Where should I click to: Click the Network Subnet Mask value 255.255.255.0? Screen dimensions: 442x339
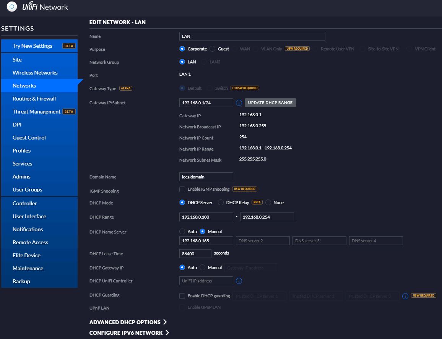(253, 159)
